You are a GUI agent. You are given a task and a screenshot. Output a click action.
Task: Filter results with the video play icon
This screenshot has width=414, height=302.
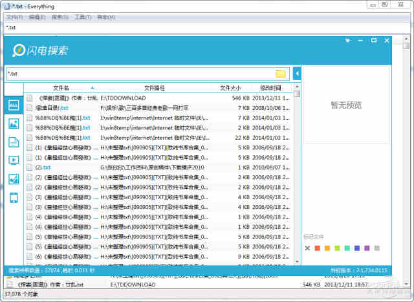click(x=14, y=160)
